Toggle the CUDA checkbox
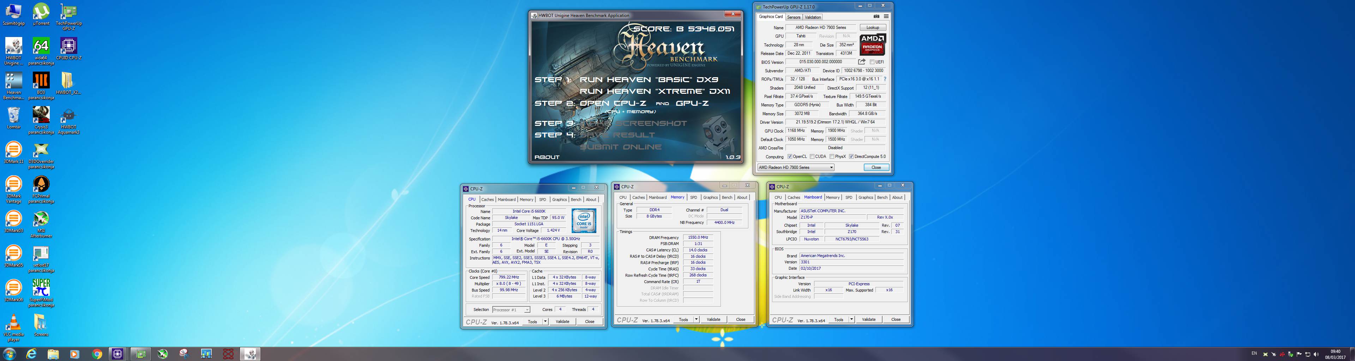Viewport: 1355px width, 361px height. 812,157
